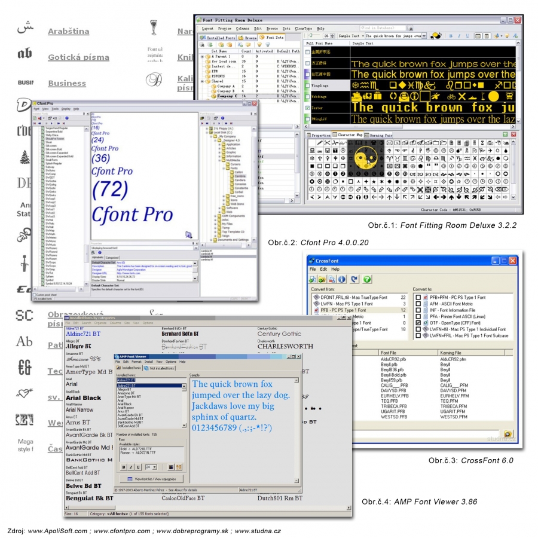This screenshot has width=538, height=538.
Task: Toggle checkbox next to Webdings font row
Action: tap(308, 97)
